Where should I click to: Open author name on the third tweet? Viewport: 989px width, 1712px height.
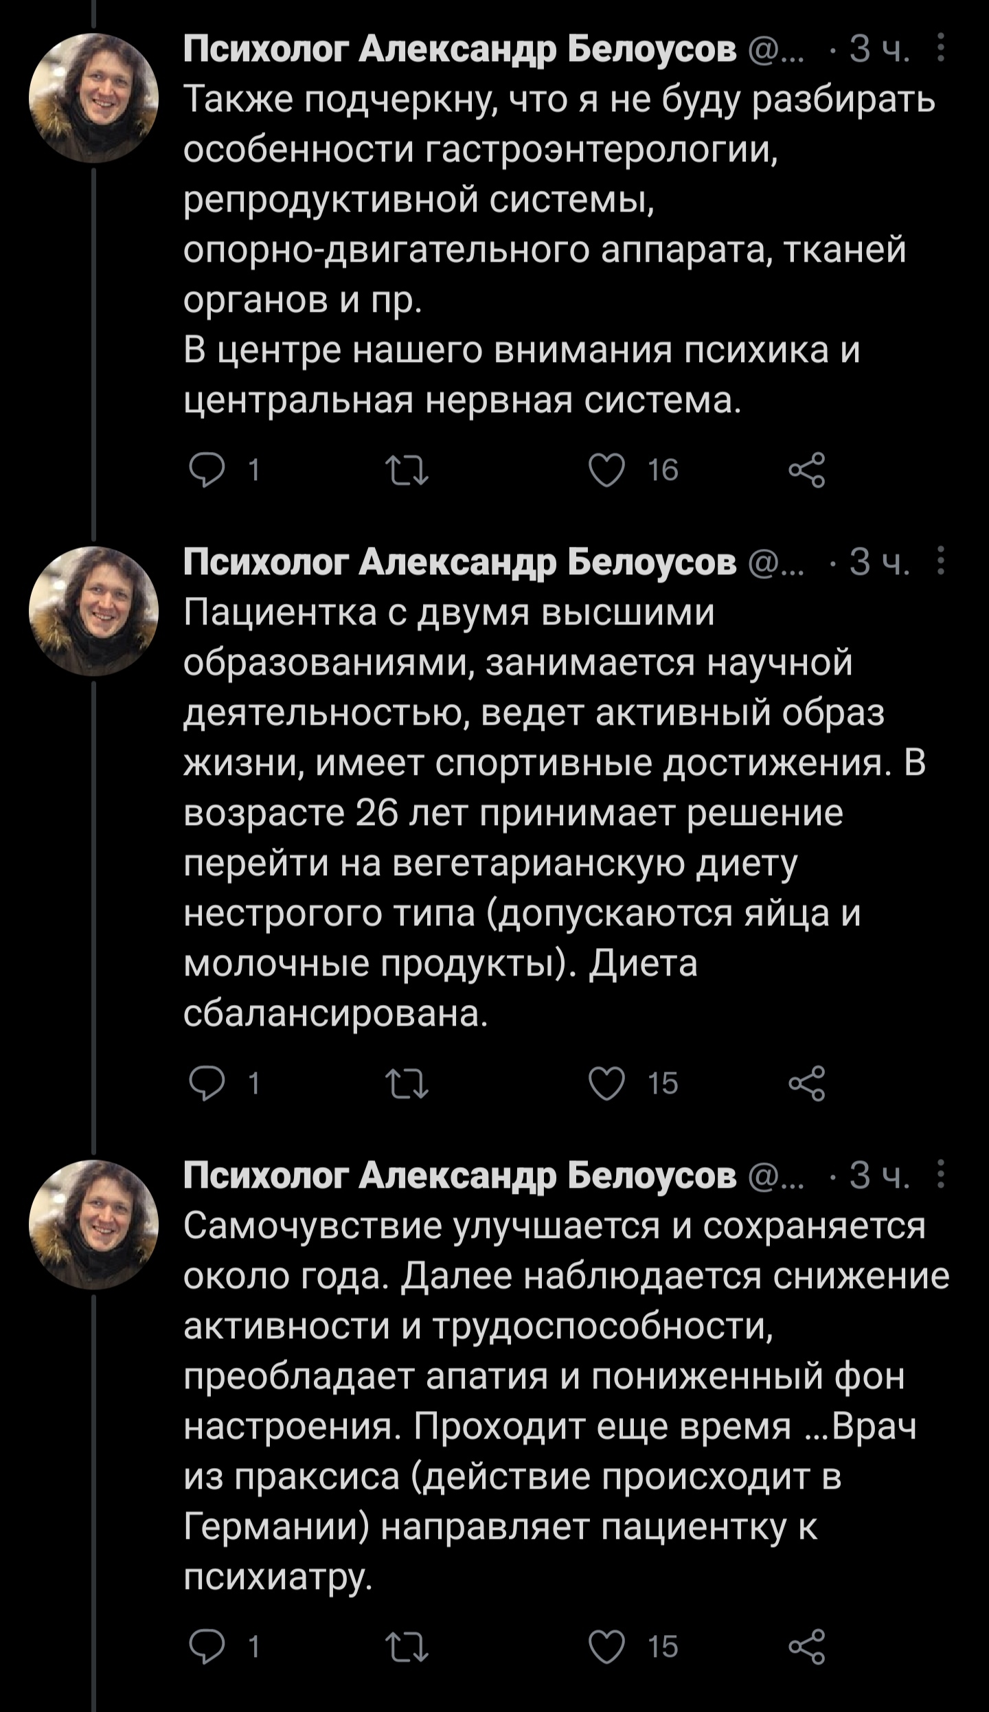459,1175
